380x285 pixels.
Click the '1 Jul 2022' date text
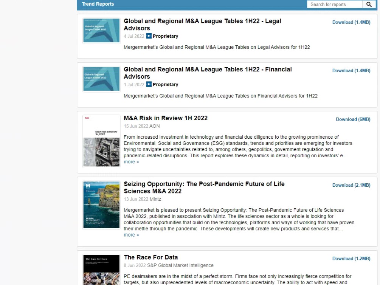[134, 85]
